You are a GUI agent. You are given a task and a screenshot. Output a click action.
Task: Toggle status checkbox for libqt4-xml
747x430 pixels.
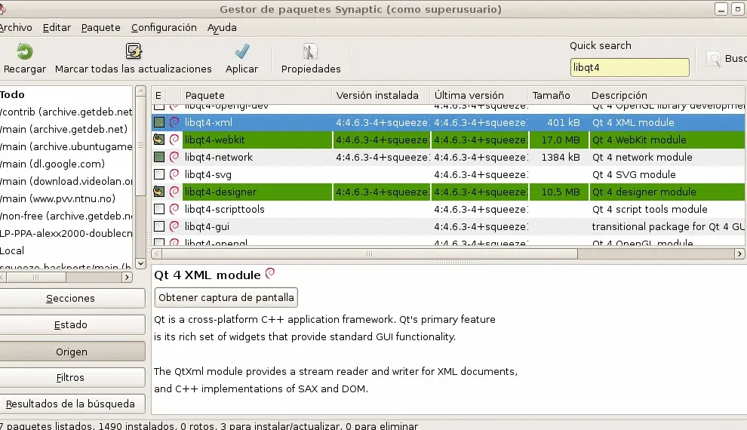click(x=159, y=122)
